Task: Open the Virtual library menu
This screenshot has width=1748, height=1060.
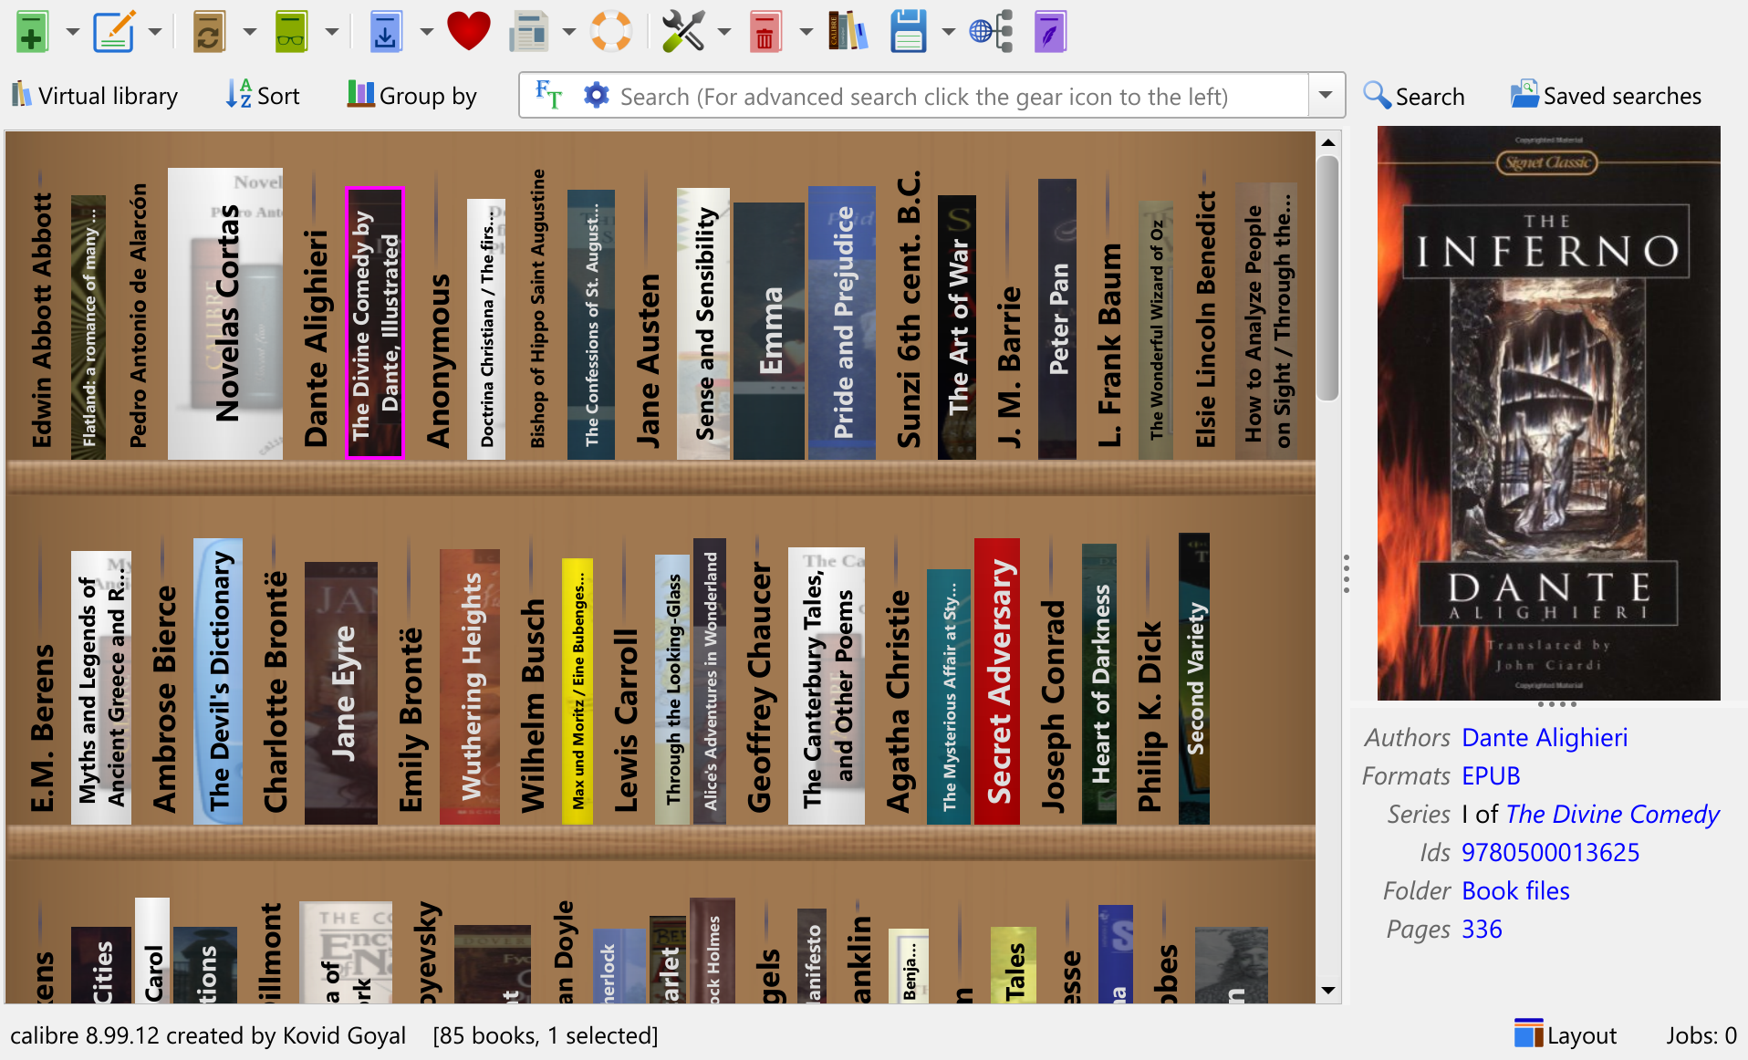Action: 95,96
